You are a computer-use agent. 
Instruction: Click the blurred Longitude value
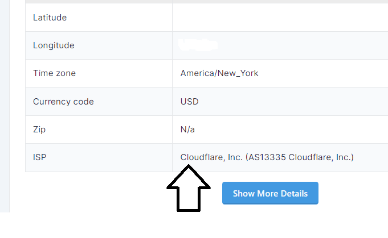tap(198, 45)
